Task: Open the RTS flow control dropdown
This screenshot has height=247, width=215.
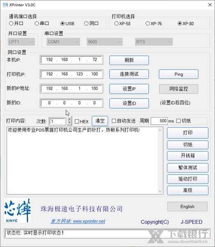Action: coord(154,42)
